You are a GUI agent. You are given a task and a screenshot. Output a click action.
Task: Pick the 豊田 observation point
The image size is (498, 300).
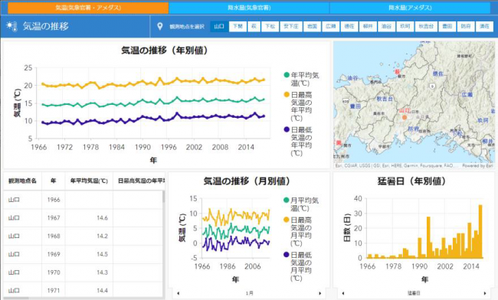447,26
